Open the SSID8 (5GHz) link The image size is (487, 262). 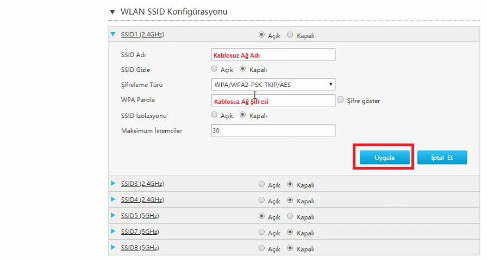(140, 248)
